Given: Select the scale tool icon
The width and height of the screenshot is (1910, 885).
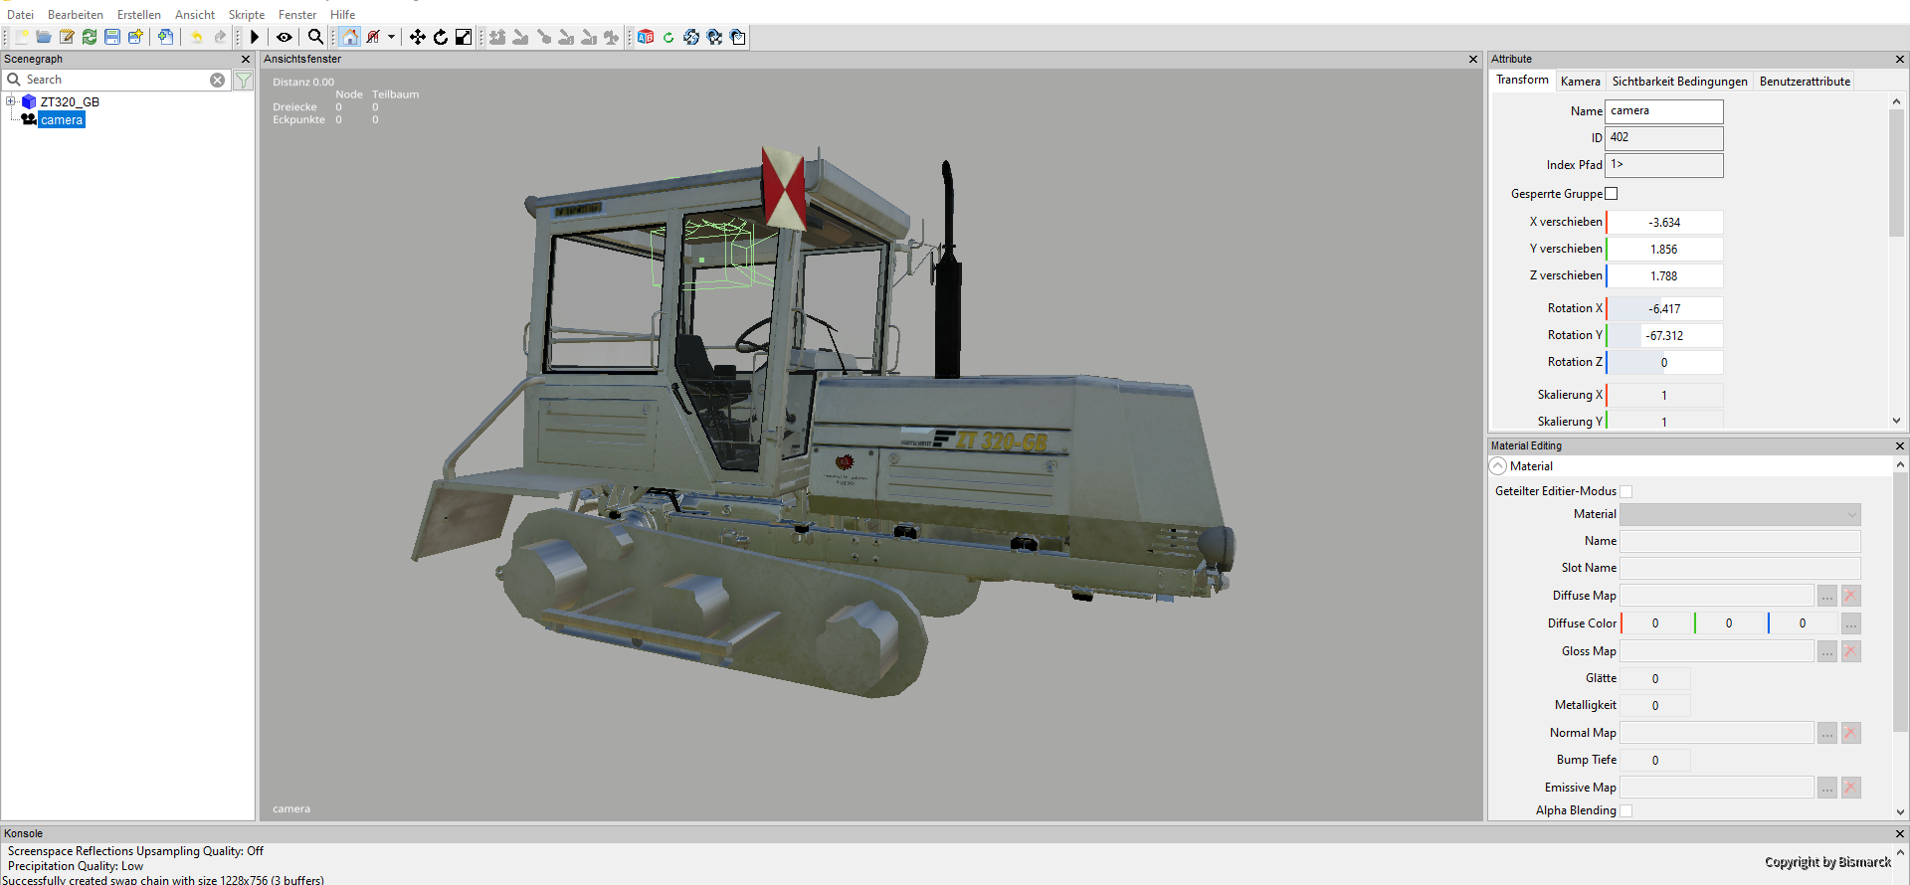Looking at the screenshot, I should [x=464, y=37].
